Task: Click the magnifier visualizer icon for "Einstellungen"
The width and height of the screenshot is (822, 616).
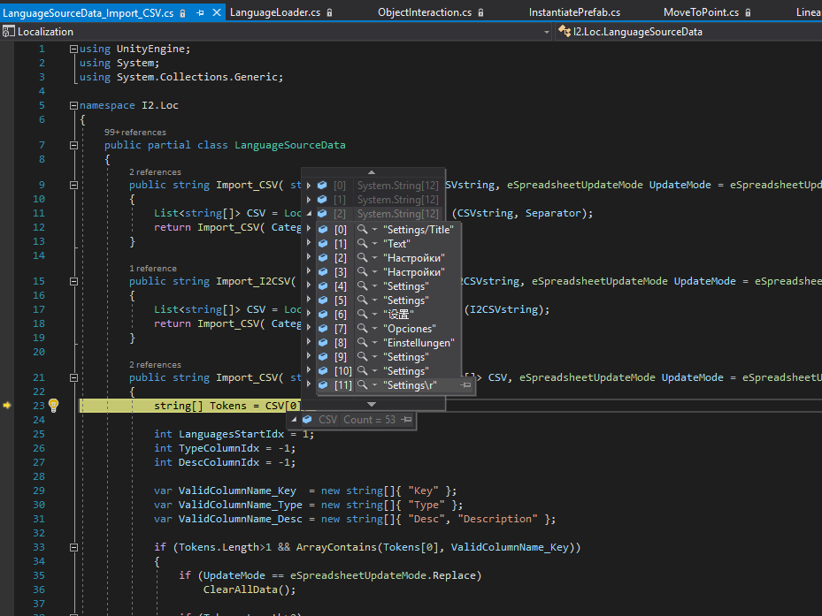Action: (363, 343)
